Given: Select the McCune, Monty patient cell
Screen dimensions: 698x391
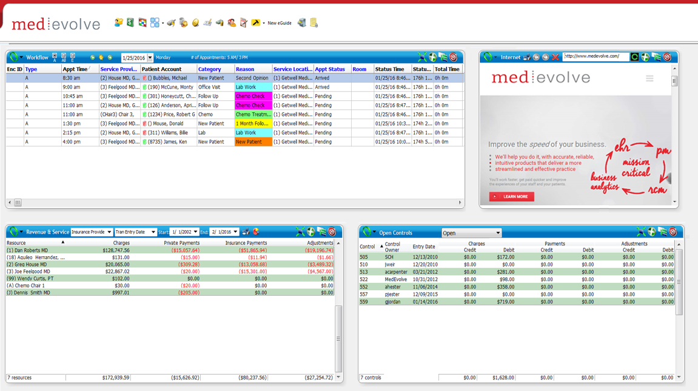Looking at the screenshot, I should pyautogui.click(x=169, y=87).
